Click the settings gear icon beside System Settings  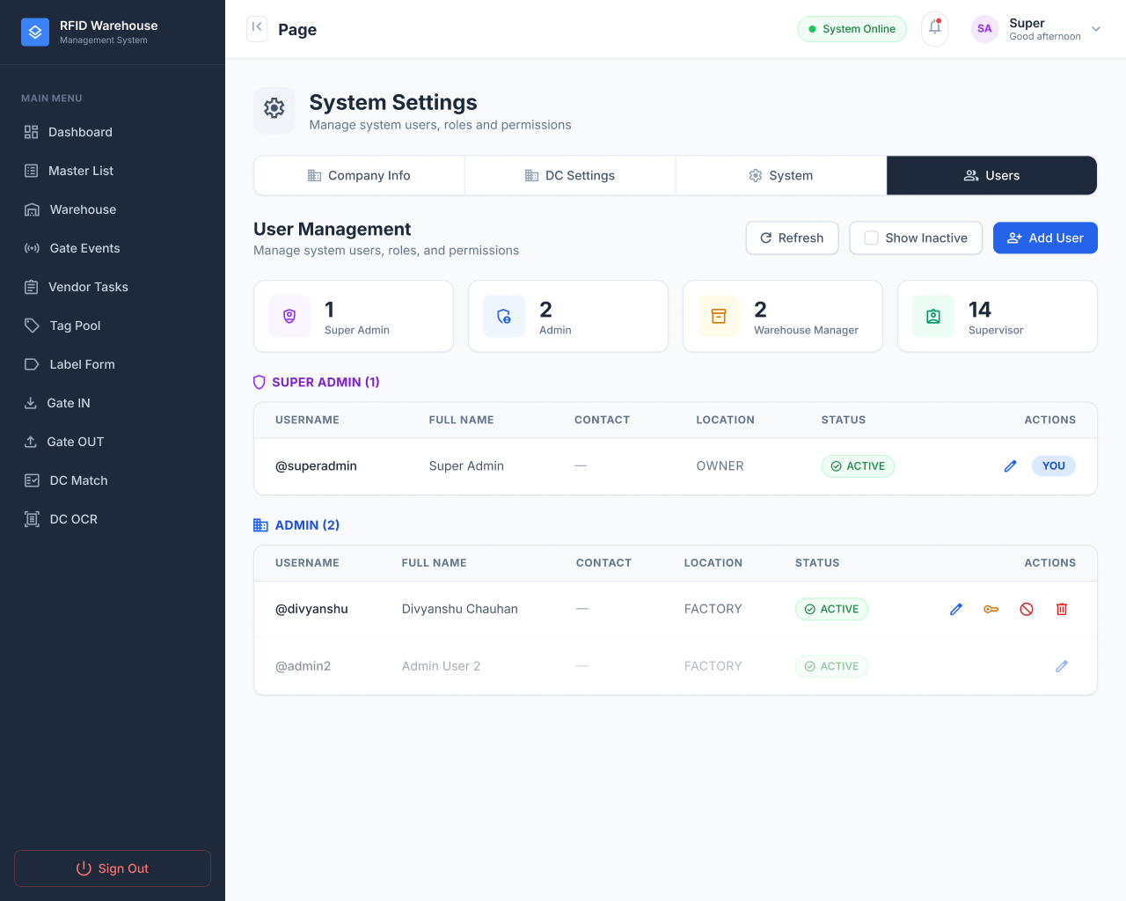(274, 109)
